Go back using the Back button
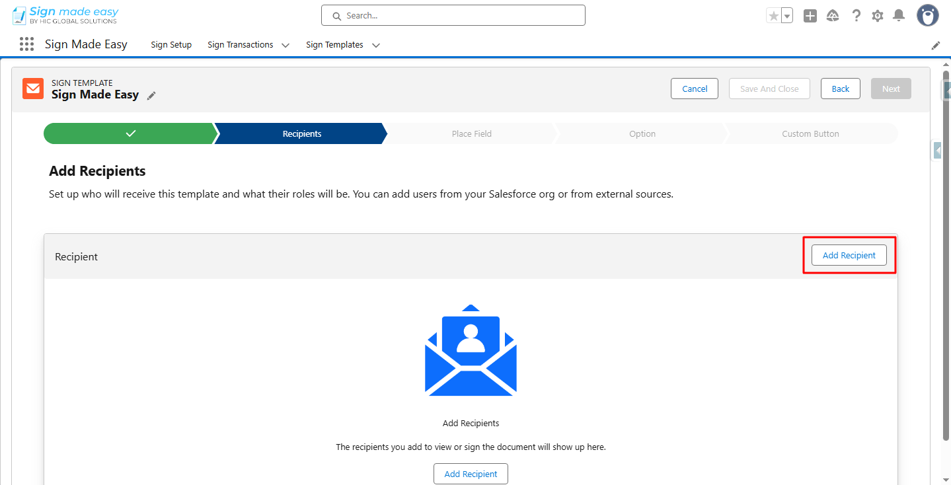This screenshot has width=951, height=485. pyautogui.click(x=840, y=88)
